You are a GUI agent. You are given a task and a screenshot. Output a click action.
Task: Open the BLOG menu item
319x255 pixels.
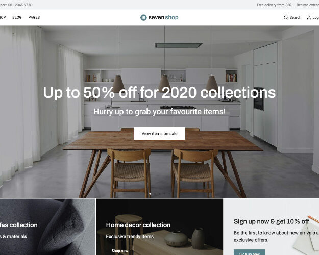coord(17,17)
